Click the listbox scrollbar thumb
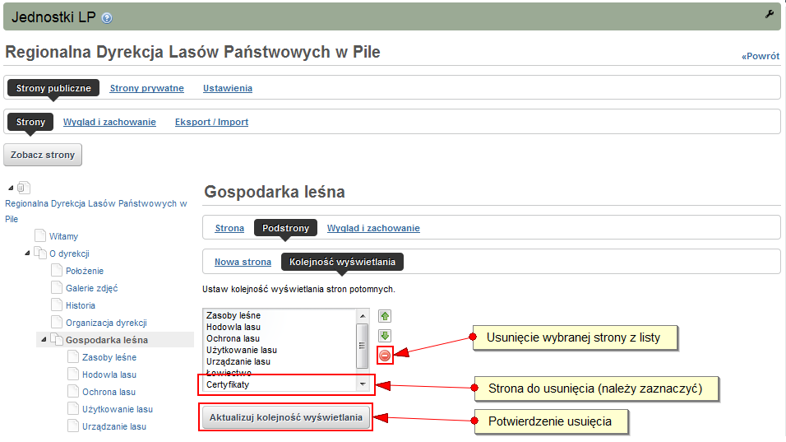This screenshot has width=786, height=442. (362, 346)
